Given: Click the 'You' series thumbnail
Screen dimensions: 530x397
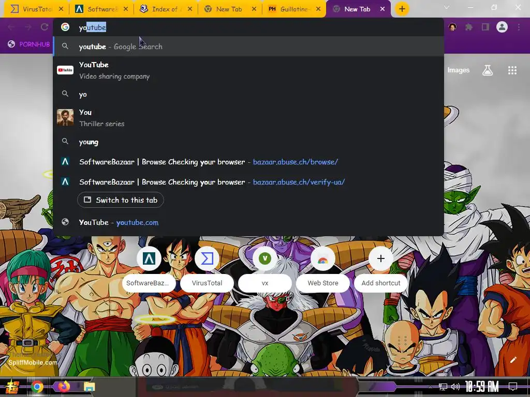Looking at the screenshot, I should (65, 117).
